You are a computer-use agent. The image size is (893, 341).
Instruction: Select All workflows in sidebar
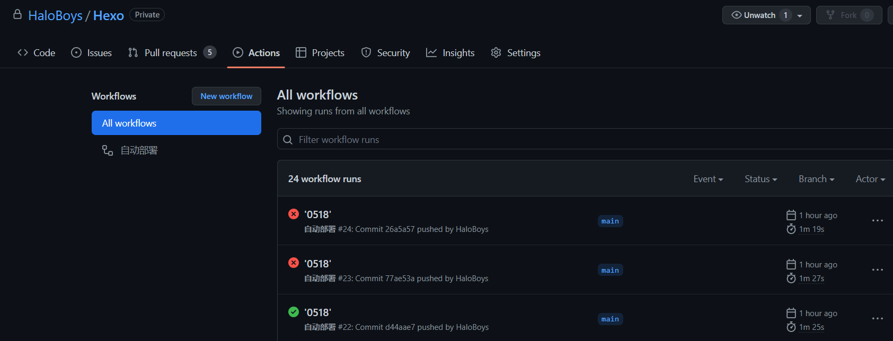[x=176, y=123]
